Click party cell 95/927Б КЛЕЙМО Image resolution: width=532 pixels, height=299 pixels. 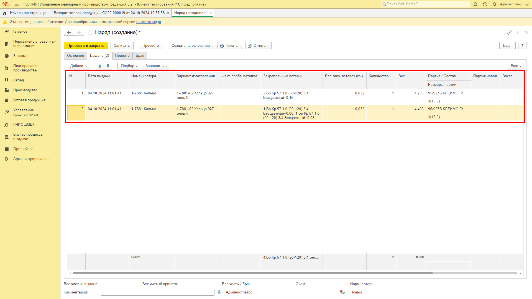448,93
